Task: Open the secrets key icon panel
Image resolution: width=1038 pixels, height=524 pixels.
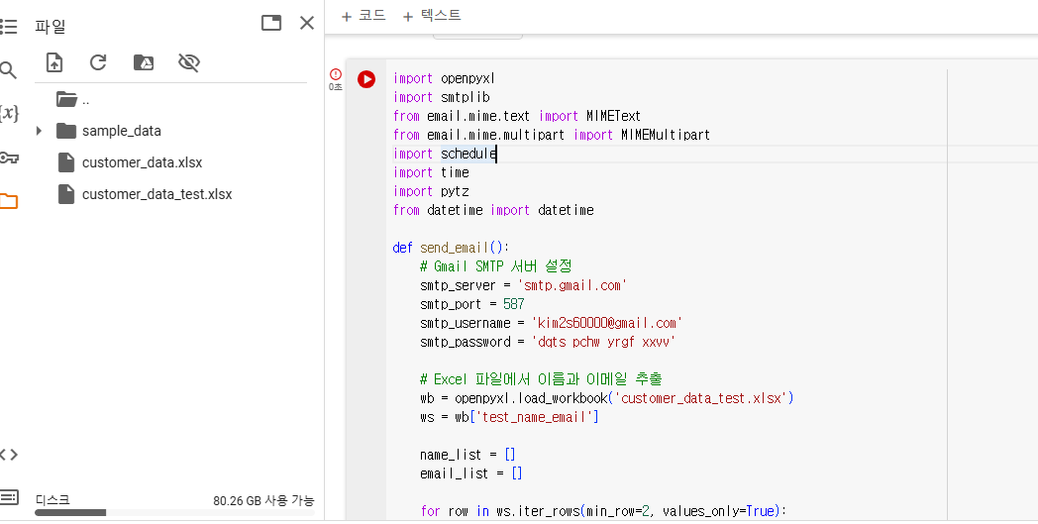Action: pyautogui.click(x=9, y=157)
